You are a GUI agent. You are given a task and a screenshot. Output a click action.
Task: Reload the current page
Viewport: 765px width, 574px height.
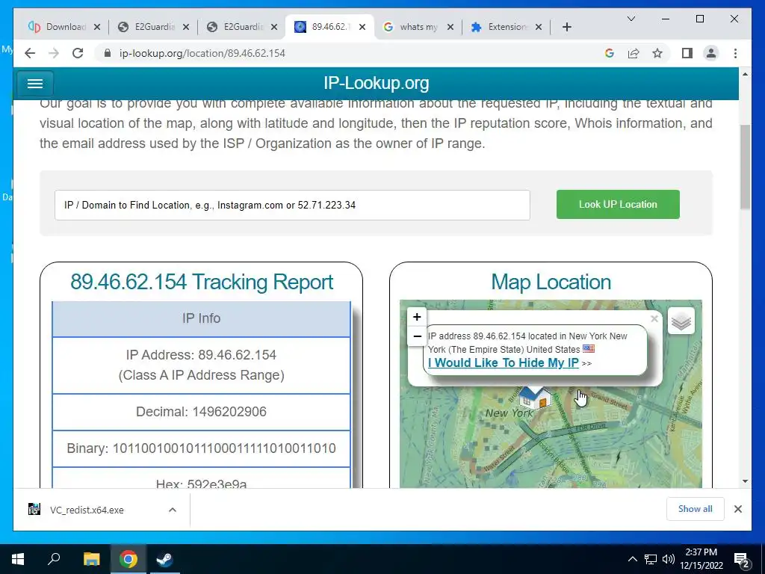point(78,53)
